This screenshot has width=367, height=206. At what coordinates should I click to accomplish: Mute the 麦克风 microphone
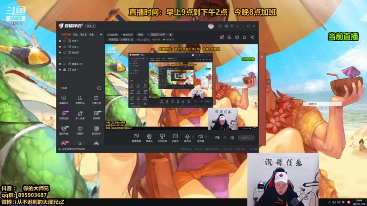(x=187, y=138)
